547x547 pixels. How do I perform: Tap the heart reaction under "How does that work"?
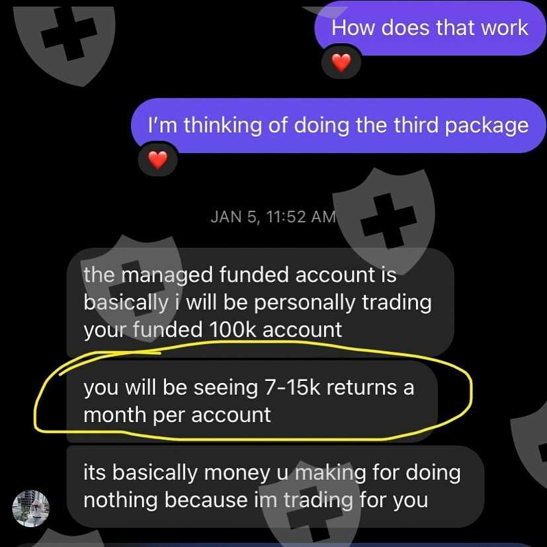pos(341,63)
